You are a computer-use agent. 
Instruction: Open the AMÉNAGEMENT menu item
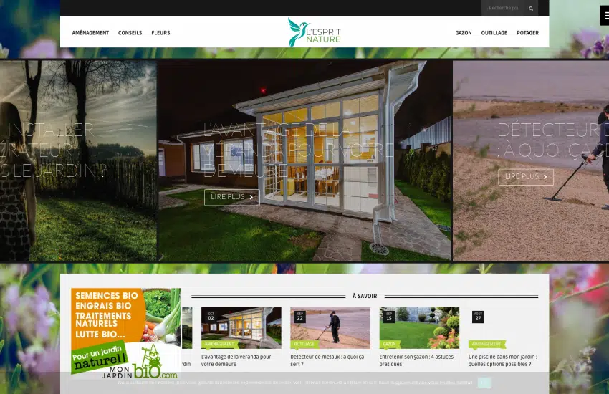coord(90,33)
